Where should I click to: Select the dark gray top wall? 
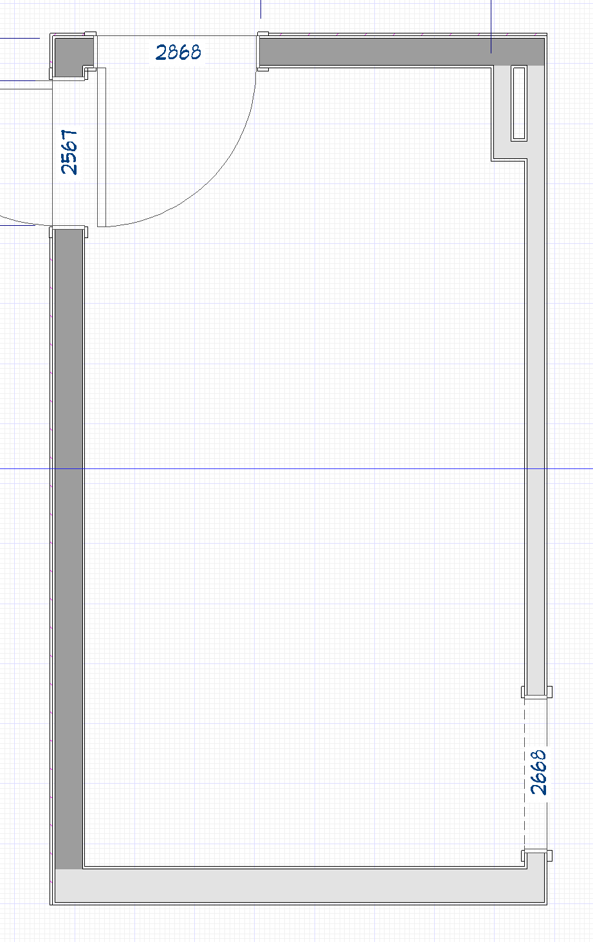tap(386, 51)
